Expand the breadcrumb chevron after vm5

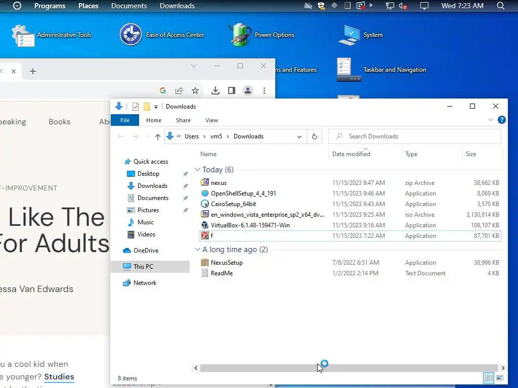pos(228,136)
